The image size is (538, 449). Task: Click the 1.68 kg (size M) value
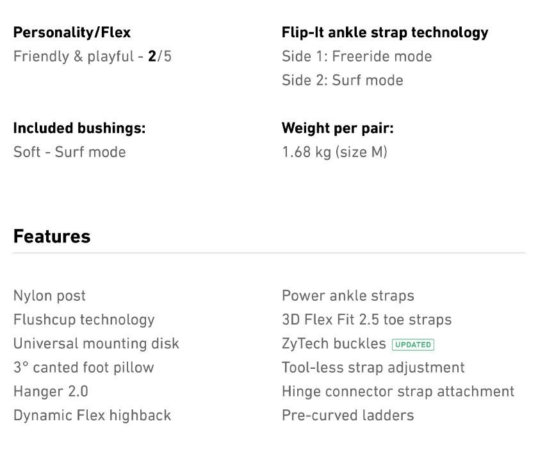click(x=334, y=152)
